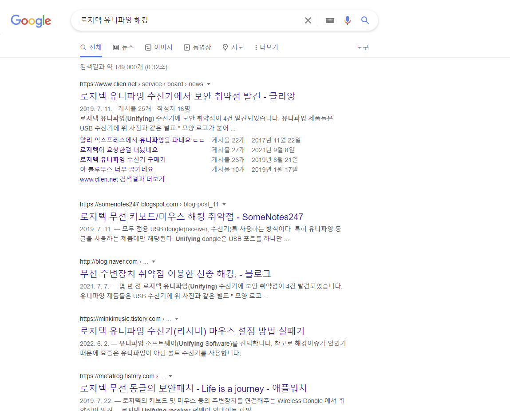This screenshot has height=411, width=510.
Task: Open result 로지텍 유니파잉 수신기(리시버) 마우스 설정 방법 실패기
Action: (x=192, y=331)
